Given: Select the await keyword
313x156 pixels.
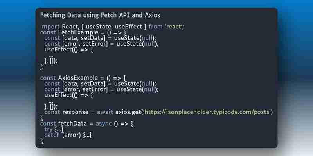Looking at the screenshot, I should coord(105,112).
